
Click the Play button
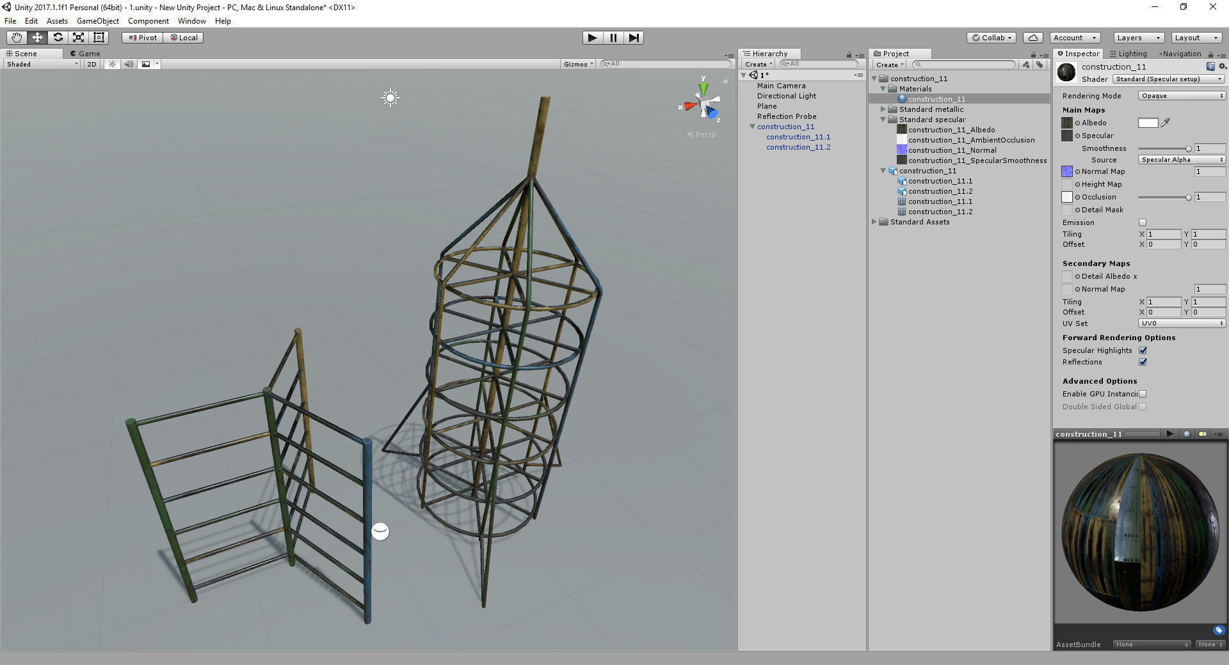tap(593, 38)
